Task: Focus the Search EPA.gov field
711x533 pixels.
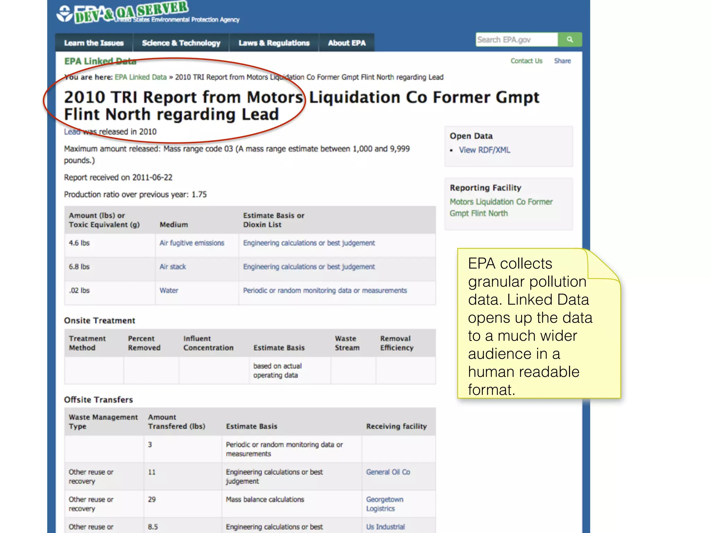Action: [x=517, y=40]
